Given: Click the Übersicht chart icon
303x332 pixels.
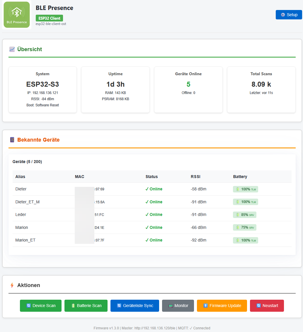Looking at the screenshot, I should pyautogui.click(x=12, y=49).
